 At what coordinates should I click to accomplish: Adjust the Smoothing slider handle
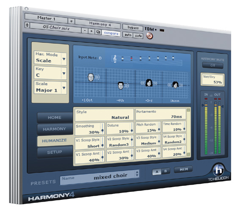pyautogui.click(x=102, y=130)
